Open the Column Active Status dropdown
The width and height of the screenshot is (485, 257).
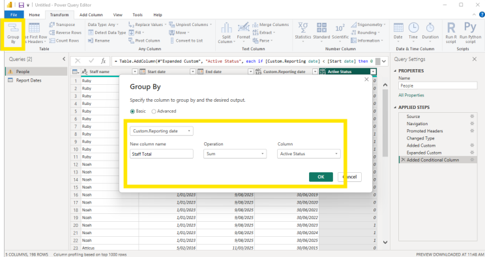(309, 153)
